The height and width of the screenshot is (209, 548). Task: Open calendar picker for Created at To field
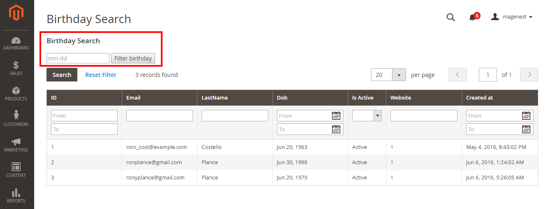[526, 129]
